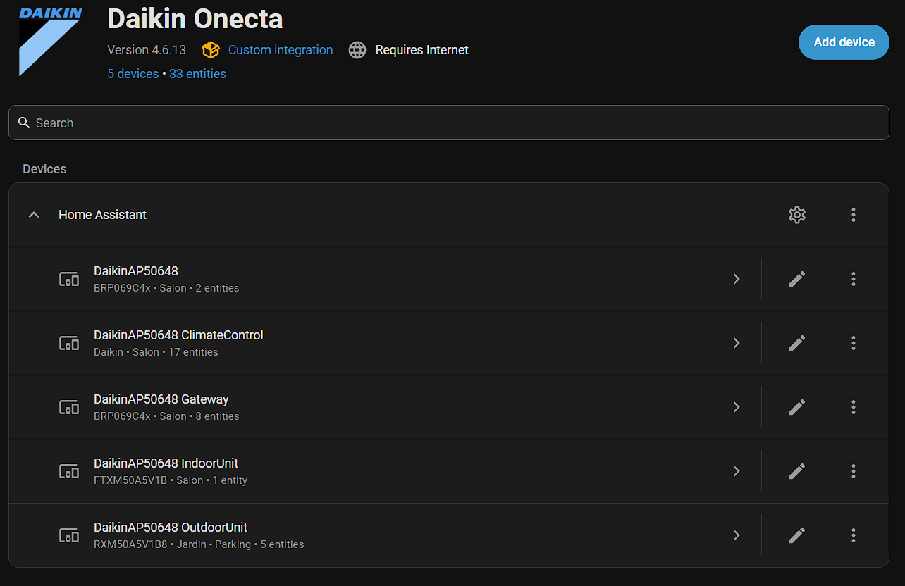Viewport: 905px width, 586px height.
Task: Select the DaikinAP50648 ClimateControl device row
Action: click(x=385, y=343)
